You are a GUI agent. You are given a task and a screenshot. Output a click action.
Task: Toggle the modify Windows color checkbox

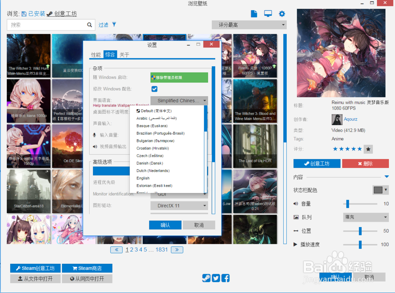coord(154,89)
